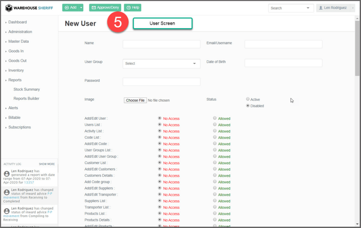Open Reports Builder in sidebar

coord(26,99)
